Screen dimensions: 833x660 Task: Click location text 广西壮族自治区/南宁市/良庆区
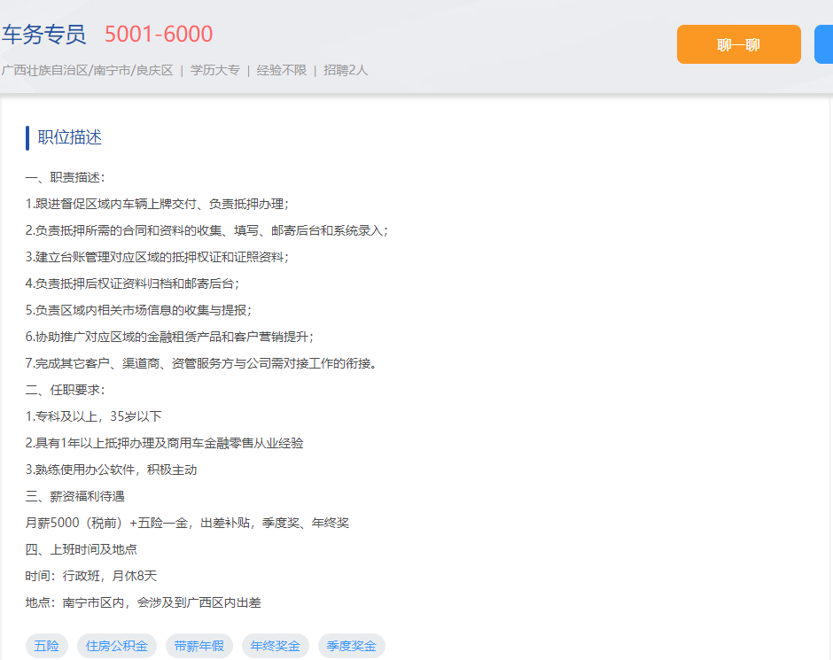87,70
